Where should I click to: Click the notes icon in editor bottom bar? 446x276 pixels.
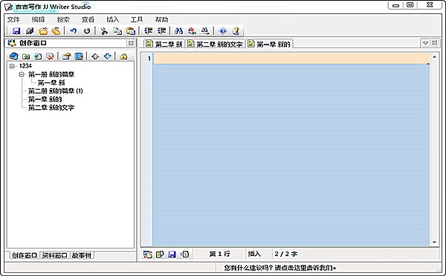tap(160, 254)
